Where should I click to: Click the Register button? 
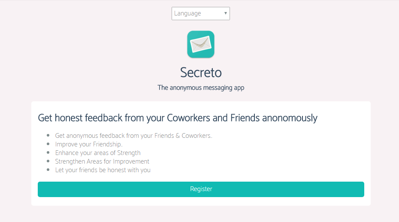tap(201, 189)
